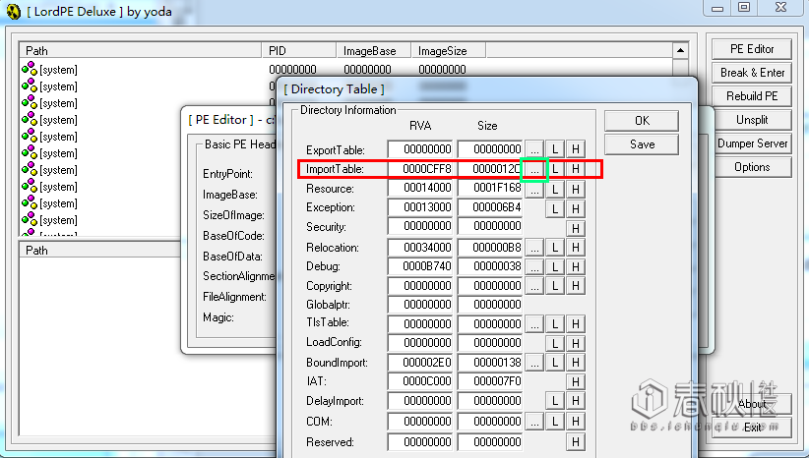Edit the Resource Size field 0001F168
The height and width of the screenshot is (458, 809).
click(490, 188)
